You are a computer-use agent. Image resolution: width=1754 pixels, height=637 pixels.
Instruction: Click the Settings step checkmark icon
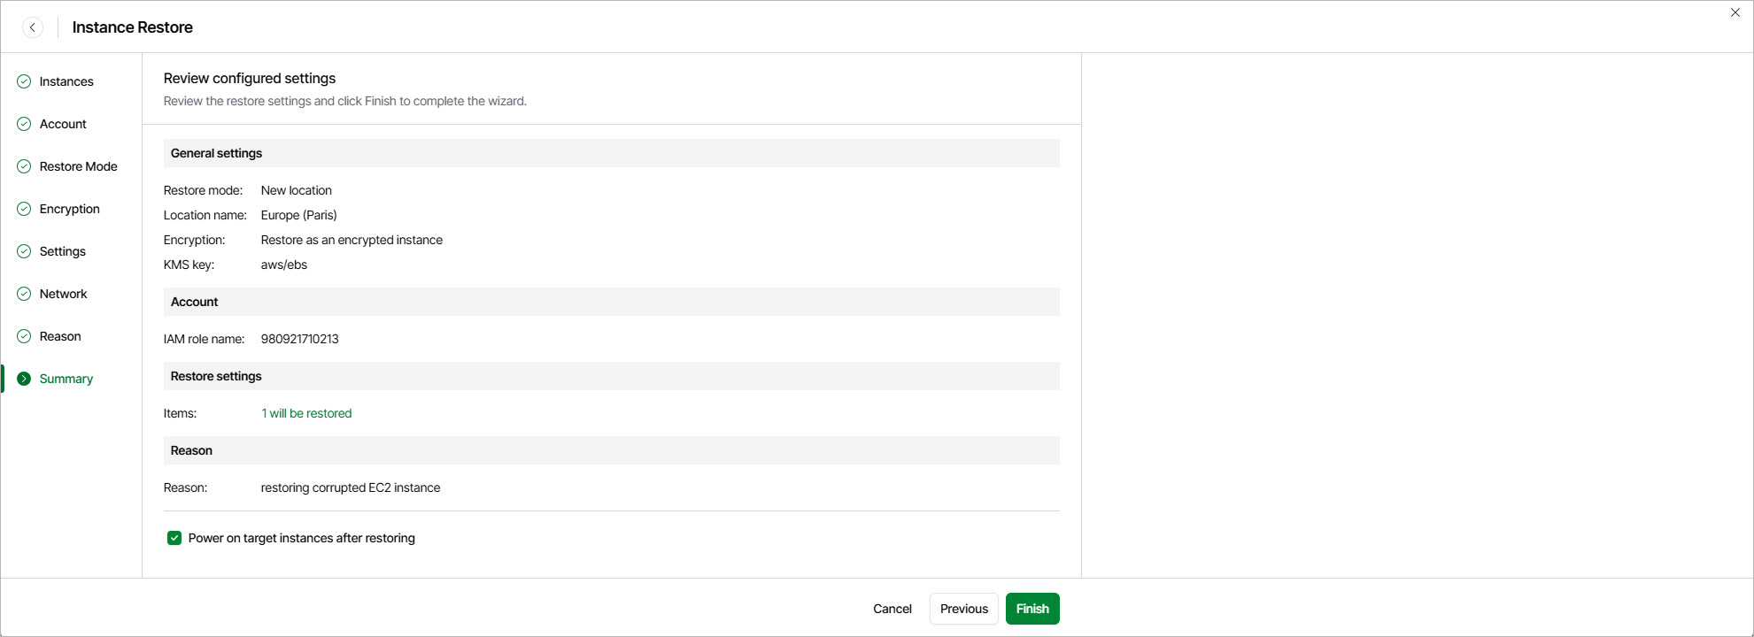tap(24, 251)
